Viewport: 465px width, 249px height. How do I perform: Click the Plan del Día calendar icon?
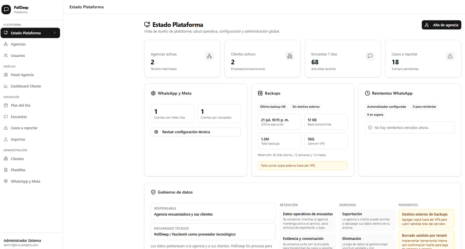pos(6,105)
